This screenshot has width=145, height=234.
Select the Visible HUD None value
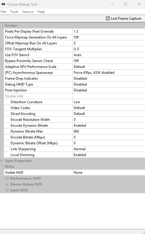coord(109,173)
